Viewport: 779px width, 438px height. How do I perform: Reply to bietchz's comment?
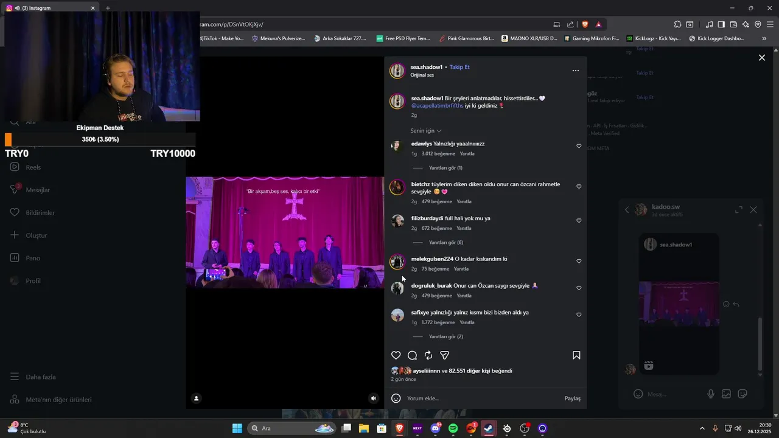point(464,201)
